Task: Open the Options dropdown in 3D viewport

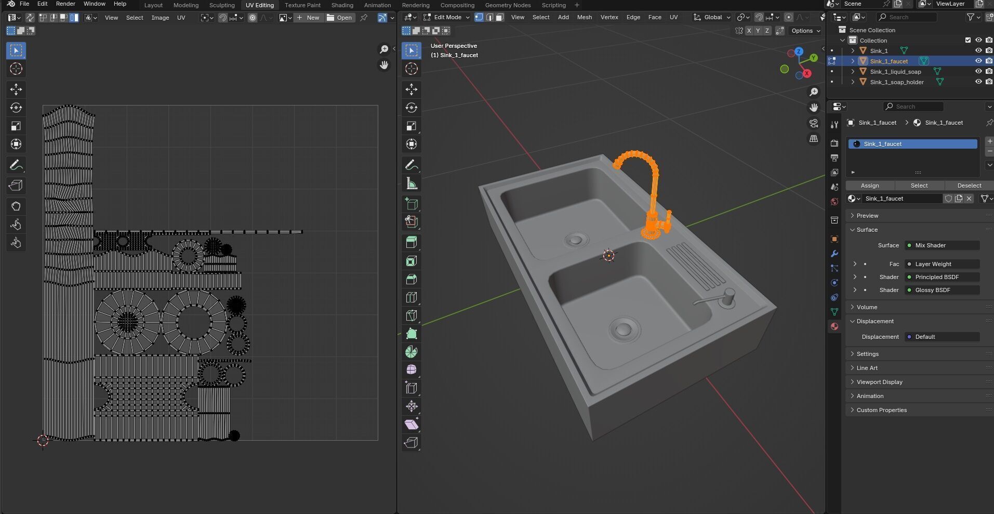Action: 806,31
